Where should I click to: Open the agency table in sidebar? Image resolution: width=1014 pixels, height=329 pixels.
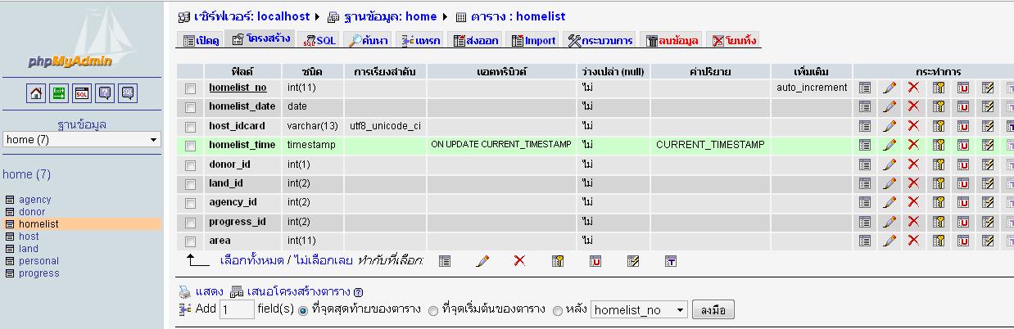(x=34, y=200)
